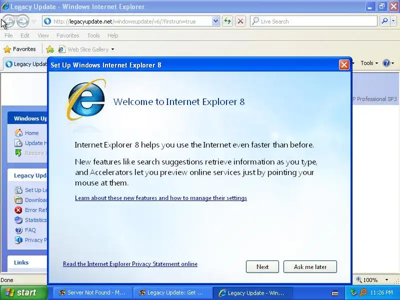Click the Update History icon in sidebar
Image resolution: width=400 pixels, height=300 pixels.
pos(18,143)
